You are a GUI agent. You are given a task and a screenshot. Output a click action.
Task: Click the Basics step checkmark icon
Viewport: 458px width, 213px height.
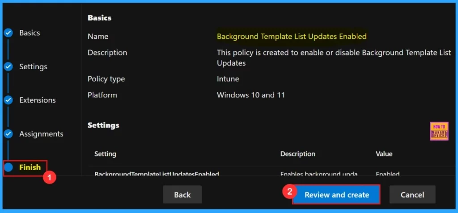(x=8, y=33)
